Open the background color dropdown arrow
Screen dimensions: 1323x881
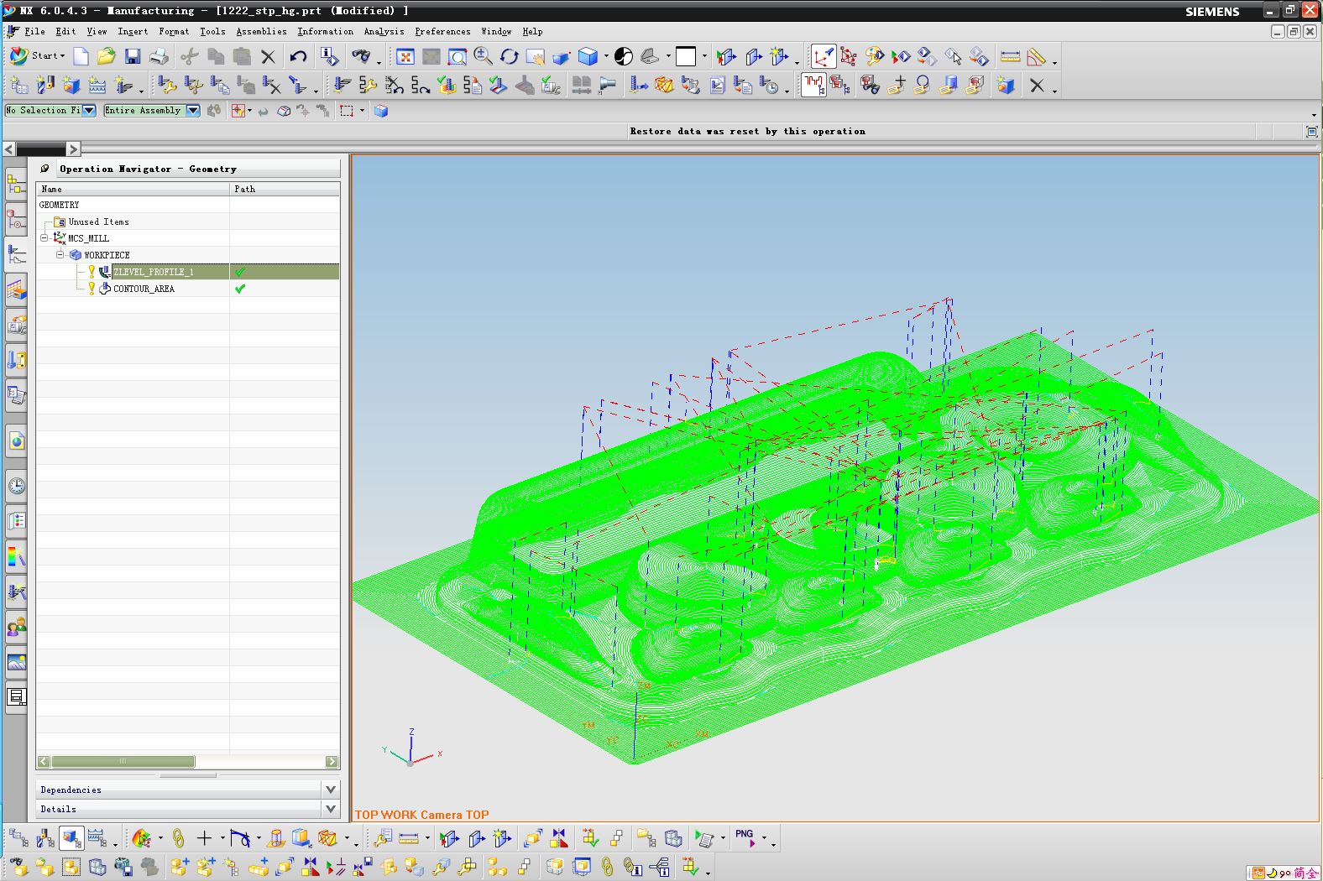(x=703, y=56)
